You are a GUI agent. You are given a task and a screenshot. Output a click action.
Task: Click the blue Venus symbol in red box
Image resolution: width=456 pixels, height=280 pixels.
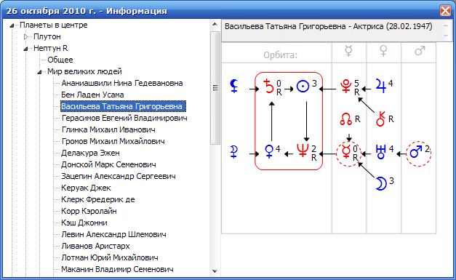(x=269, y=152)
